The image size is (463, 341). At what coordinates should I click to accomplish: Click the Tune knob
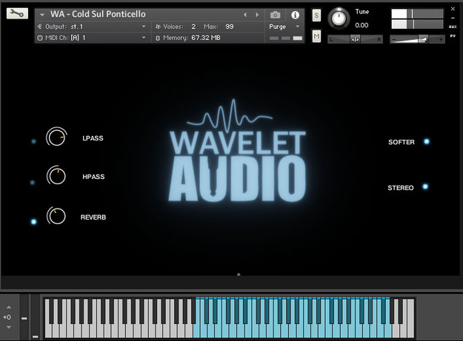click(x=339, y=18)
